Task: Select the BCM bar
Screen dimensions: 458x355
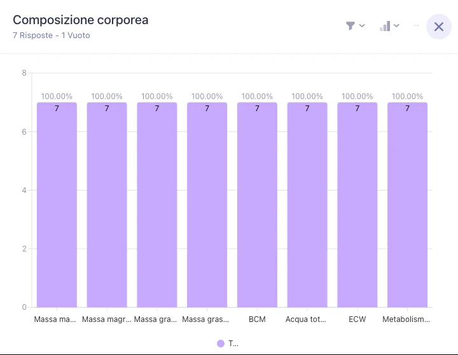Action: [x=257, y=204]
